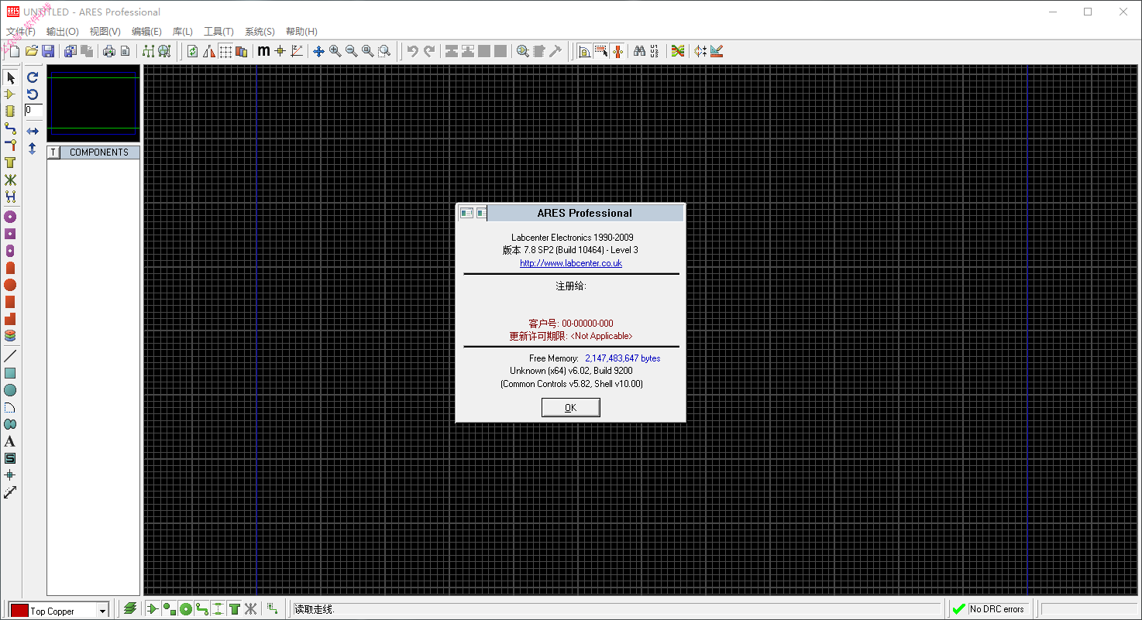
Task: Choose the Selection mode arrow tool
Action: coord(10,77)
